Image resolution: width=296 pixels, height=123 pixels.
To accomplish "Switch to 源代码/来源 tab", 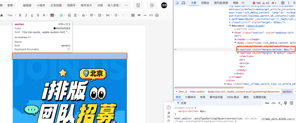I will [221, 3].
